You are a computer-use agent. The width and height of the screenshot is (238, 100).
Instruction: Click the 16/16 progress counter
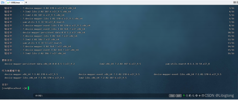pyautogui.click(x=231, y=53)
